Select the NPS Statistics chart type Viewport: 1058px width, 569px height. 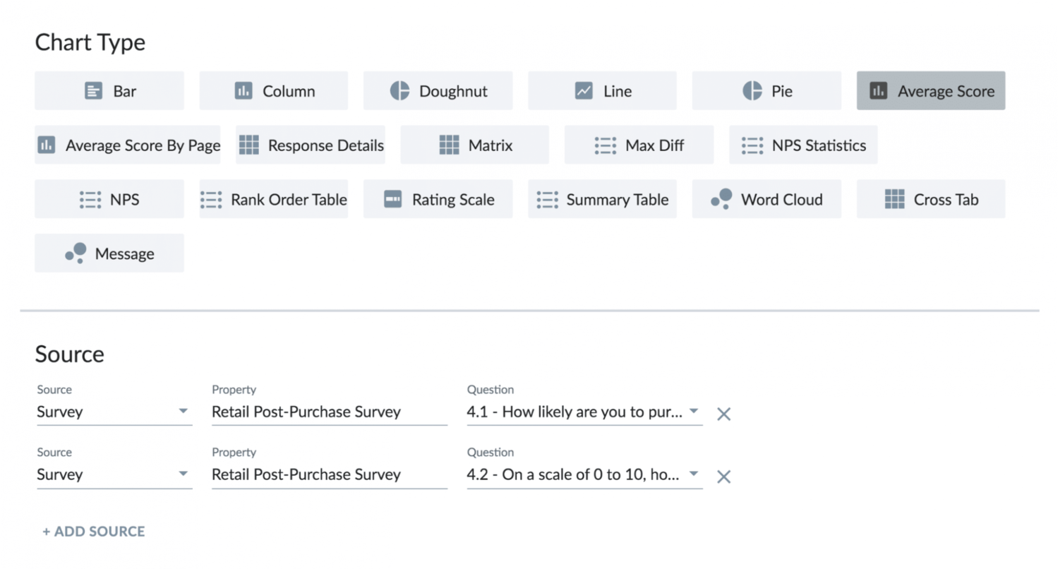[803, 145]
